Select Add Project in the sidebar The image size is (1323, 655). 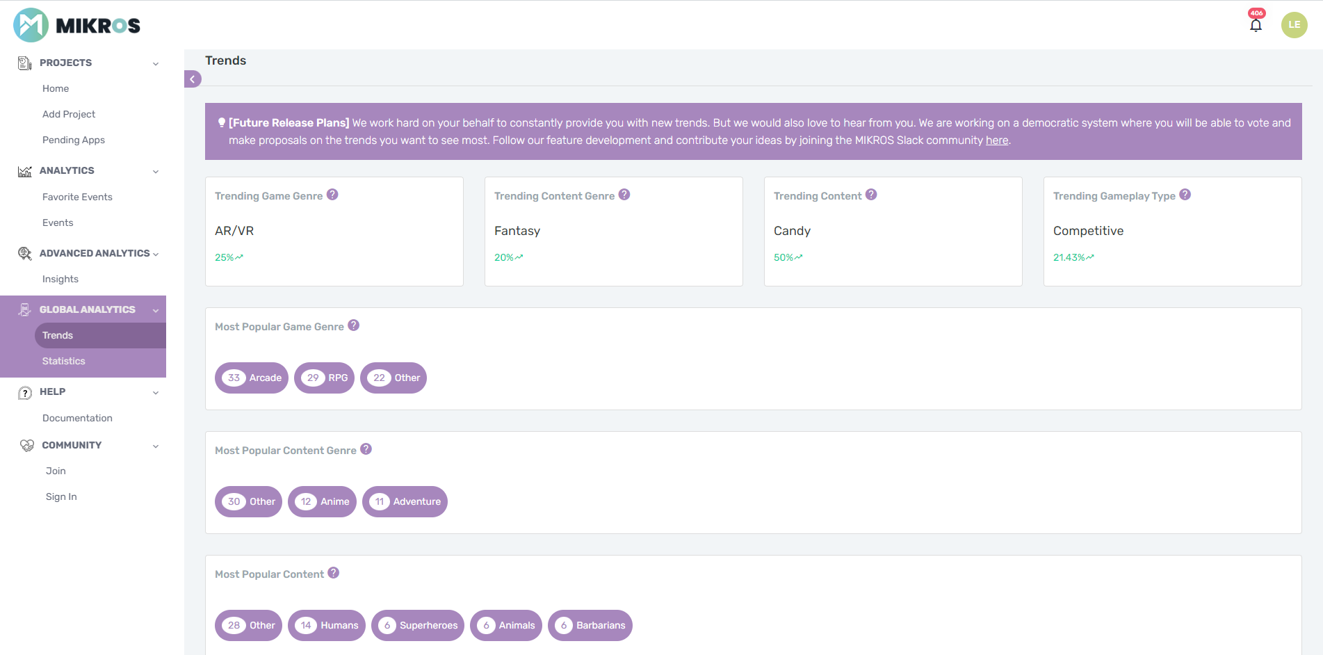click(x=69, y=114)
